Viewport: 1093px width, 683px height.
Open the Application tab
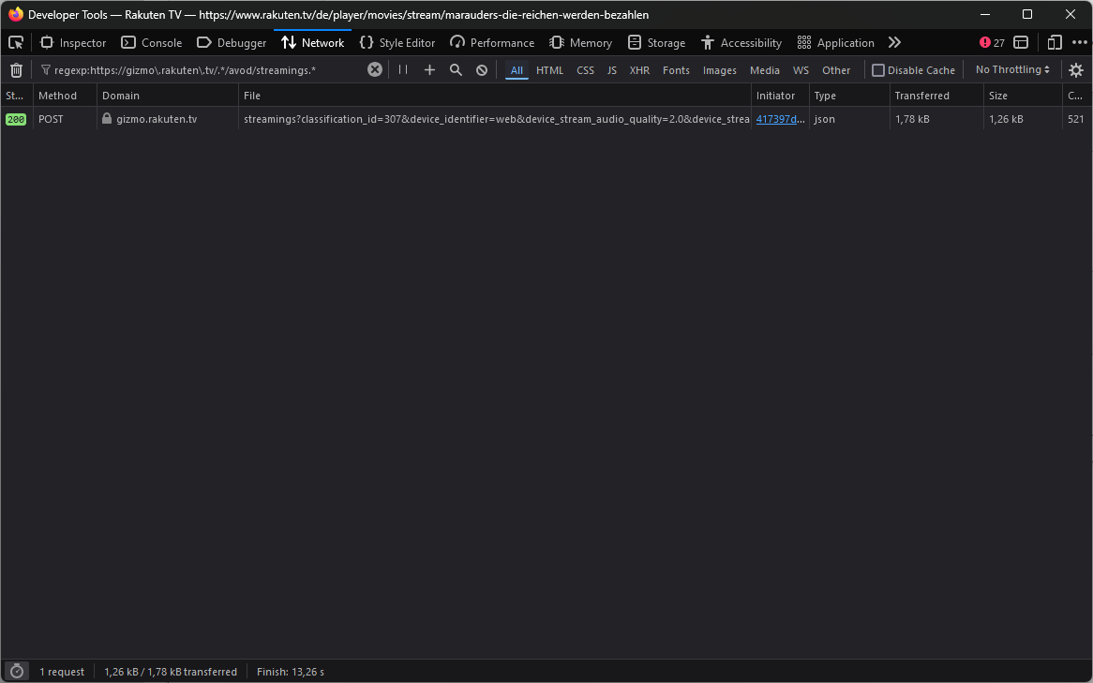pos(836,42)
